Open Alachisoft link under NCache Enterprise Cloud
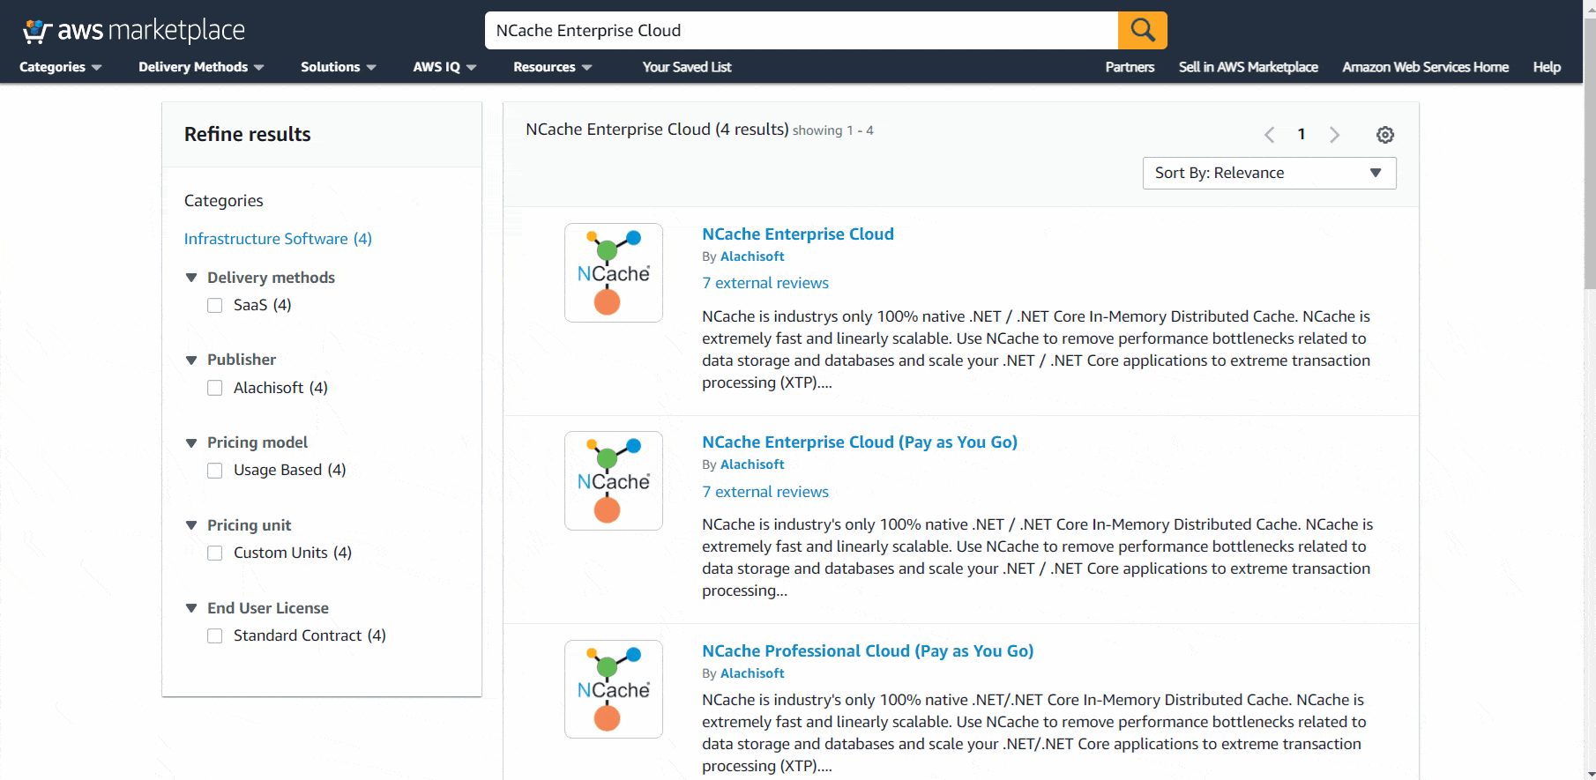The width and height of the screenshot is (1596, 780). pyautogui.click(x=752, y=256)
